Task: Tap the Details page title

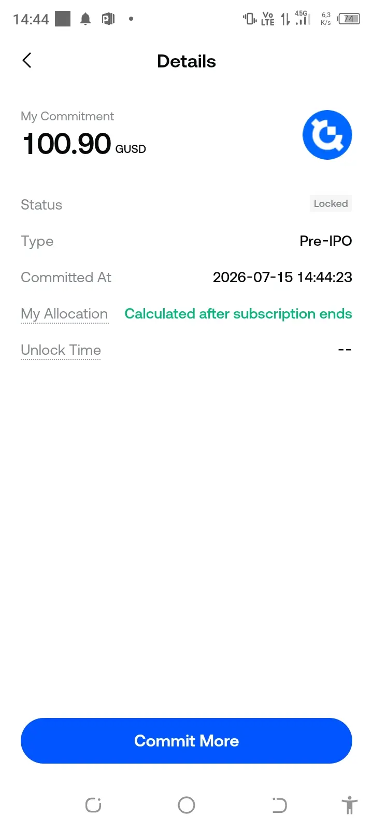Action: pyautogui.click(x=187, y=61)
